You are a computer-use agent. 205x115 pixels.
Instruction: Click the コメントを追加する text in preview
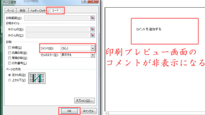point(148,29)
